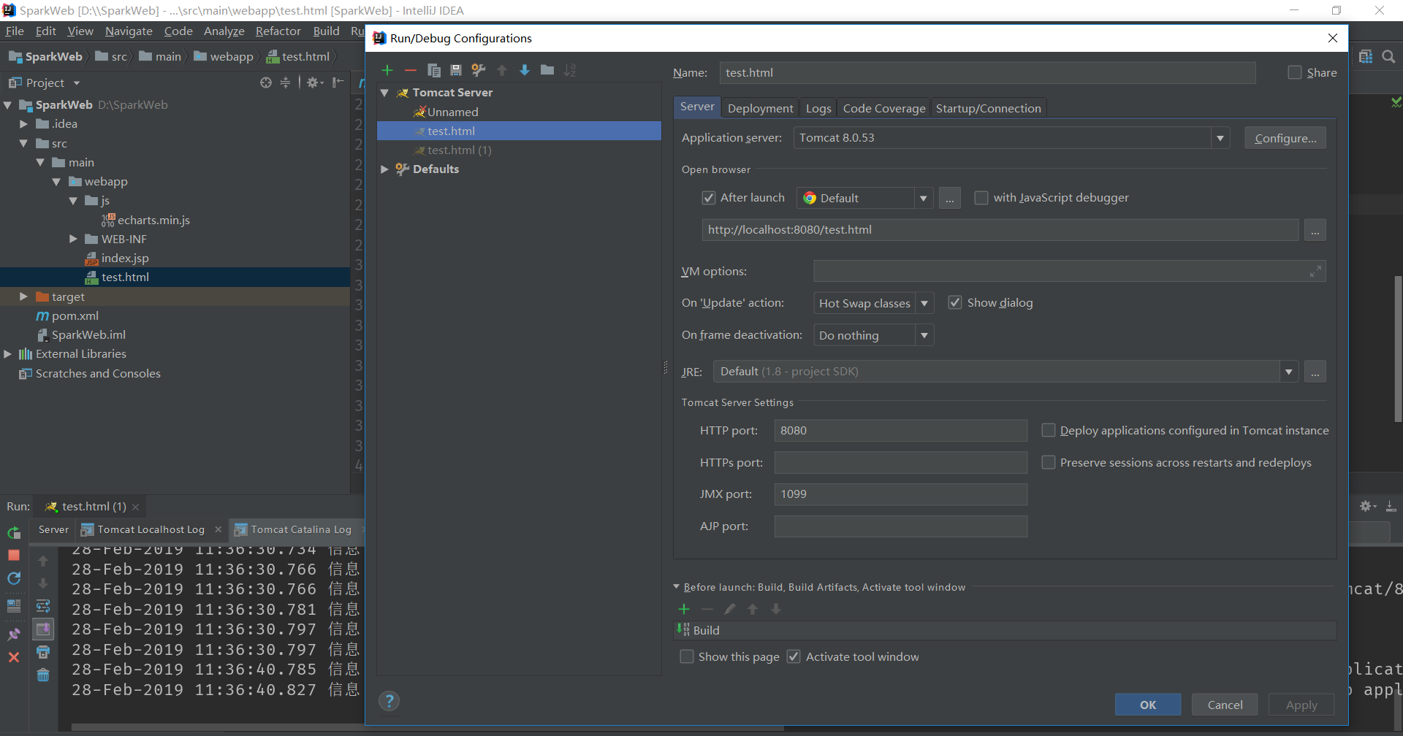Open help question mark button
This screenshot has height=736, width=1403.
pyautogui.click(x=389, y=701)
